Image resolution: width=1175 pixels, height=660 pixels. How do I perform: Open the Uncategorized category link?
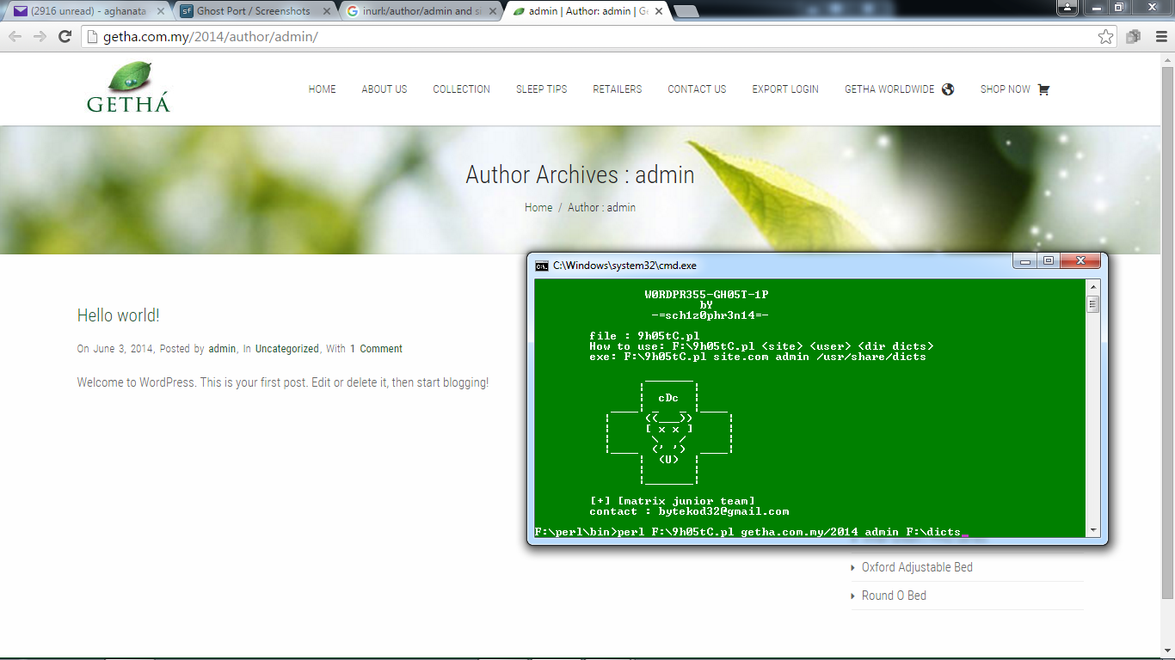tap(287, 349)
